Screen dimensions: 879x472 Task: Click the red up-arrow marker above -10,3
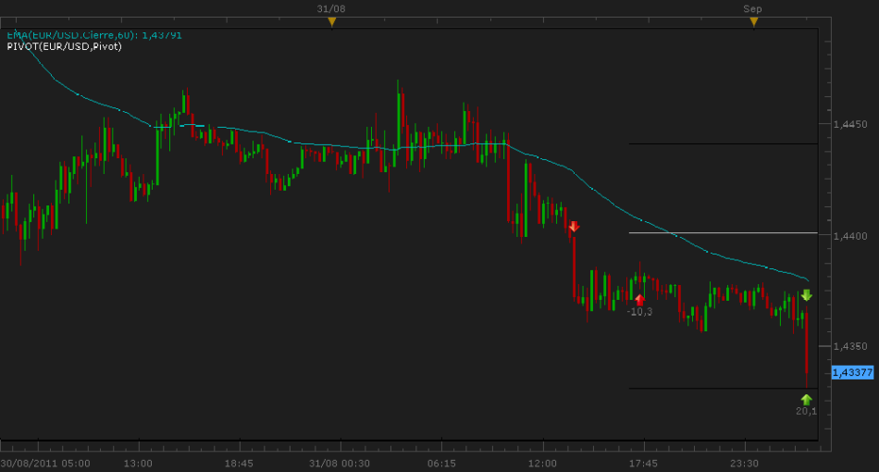(639, 299)
